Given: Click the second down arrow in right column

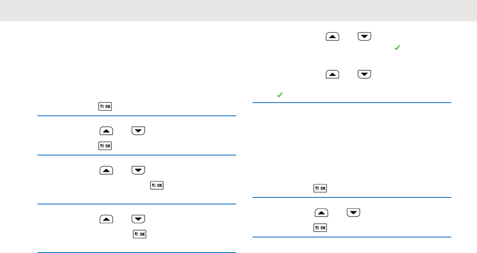Looking at the screenshot, I should click(364, 74).
